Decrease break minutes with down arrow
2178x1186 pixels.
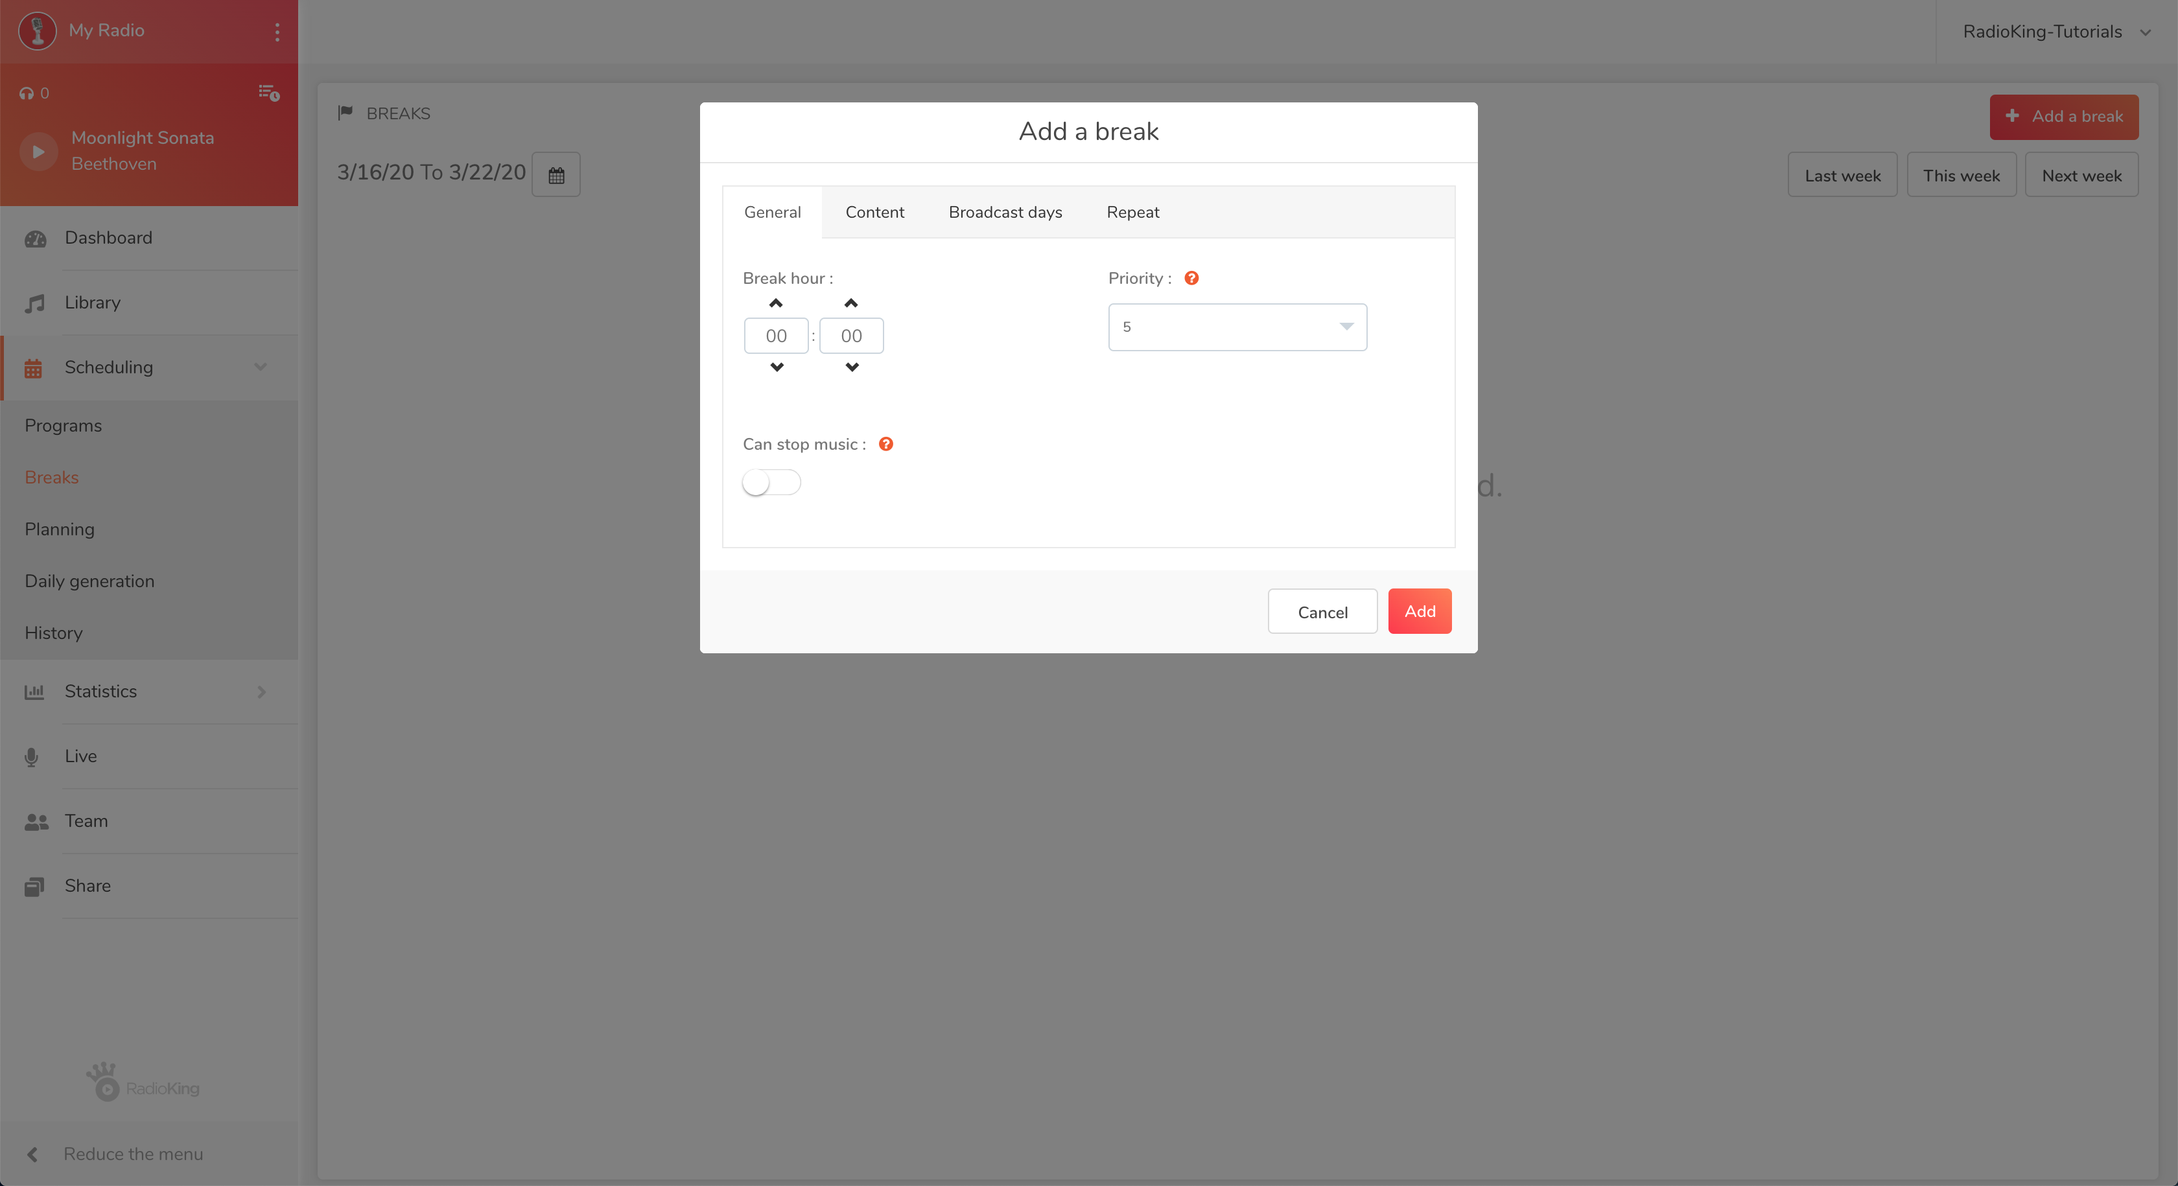[x=851, y=367]
